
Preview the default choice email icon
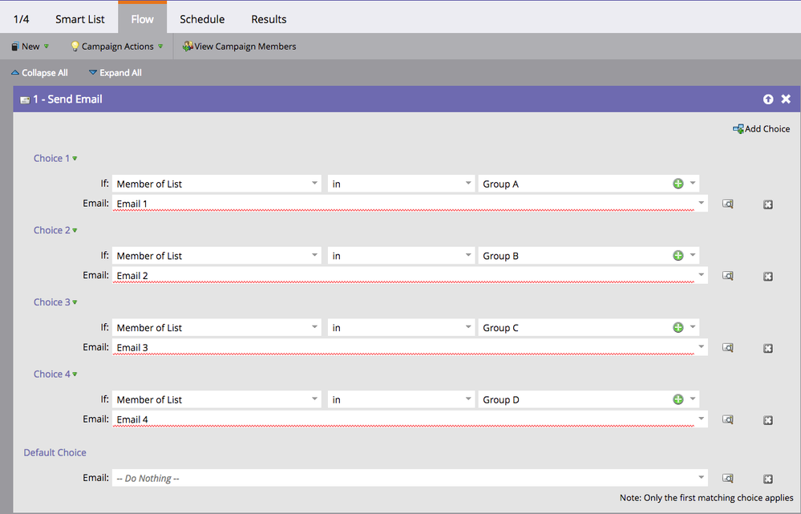click(727, 479)
